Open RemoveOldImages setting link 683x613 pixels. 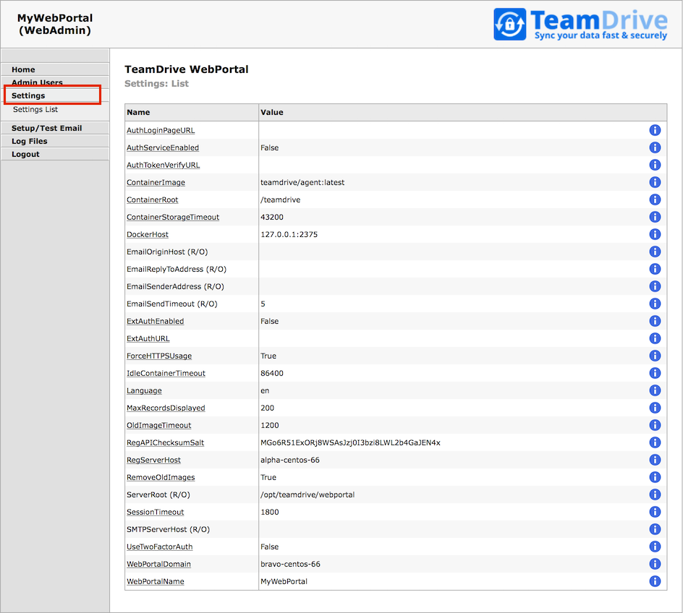[x=161, y=478]
